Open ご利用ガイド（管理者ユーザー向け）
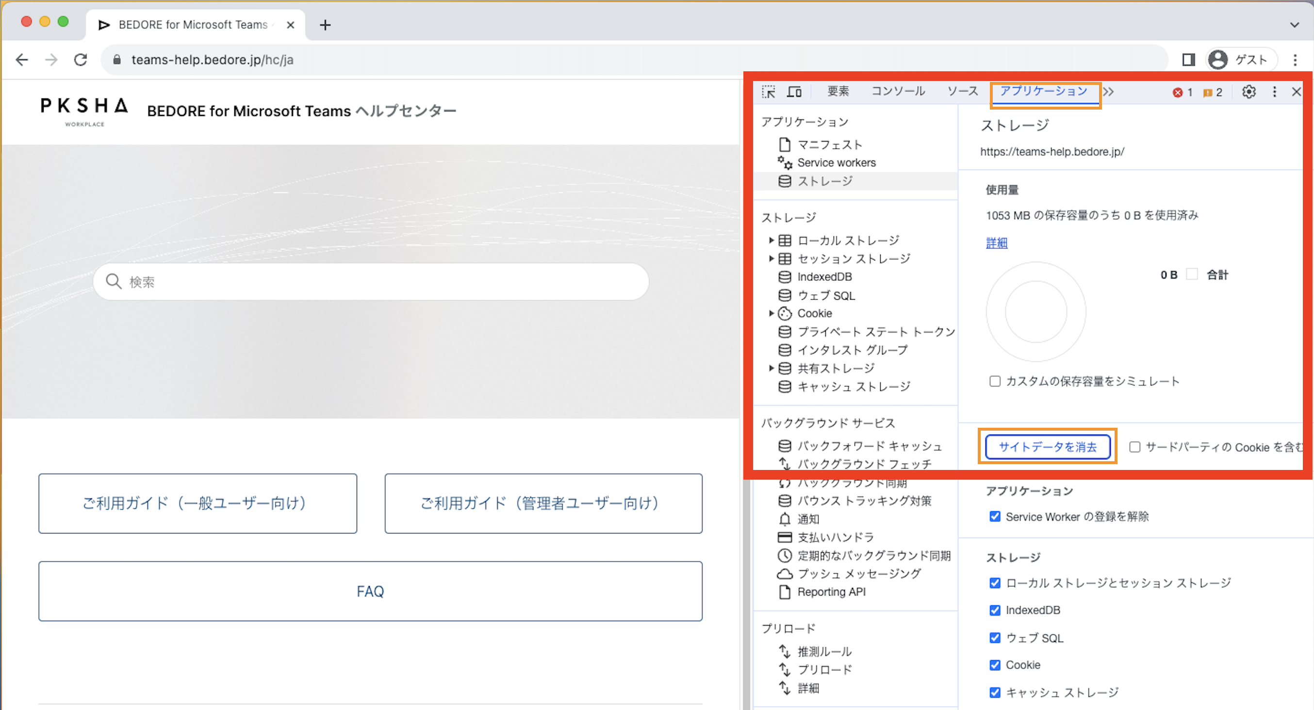Image resolution: width=1314 pixels, height=710 pixels. [x=543, y=503]
